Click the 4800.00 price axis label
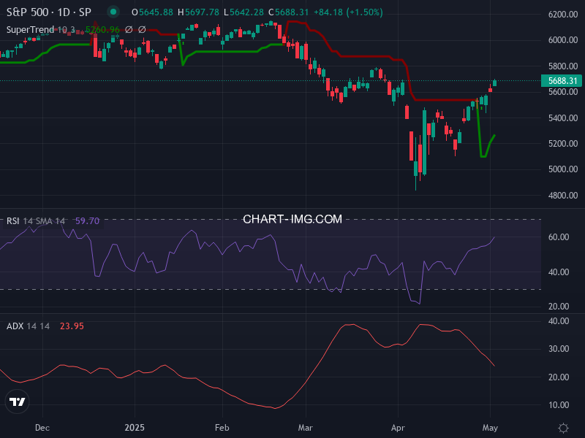Screen dimensions: 585x438 point(563,196)
